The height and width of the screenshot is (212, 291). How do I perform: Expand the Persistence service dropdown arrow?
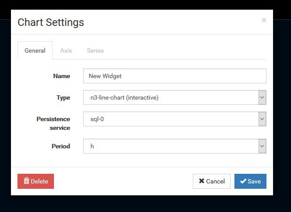[262, 119]
